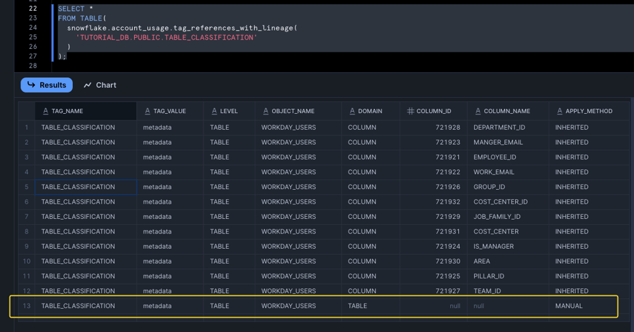
Task: Sort by TAG_VALUE column header
Action: (170, 111)
